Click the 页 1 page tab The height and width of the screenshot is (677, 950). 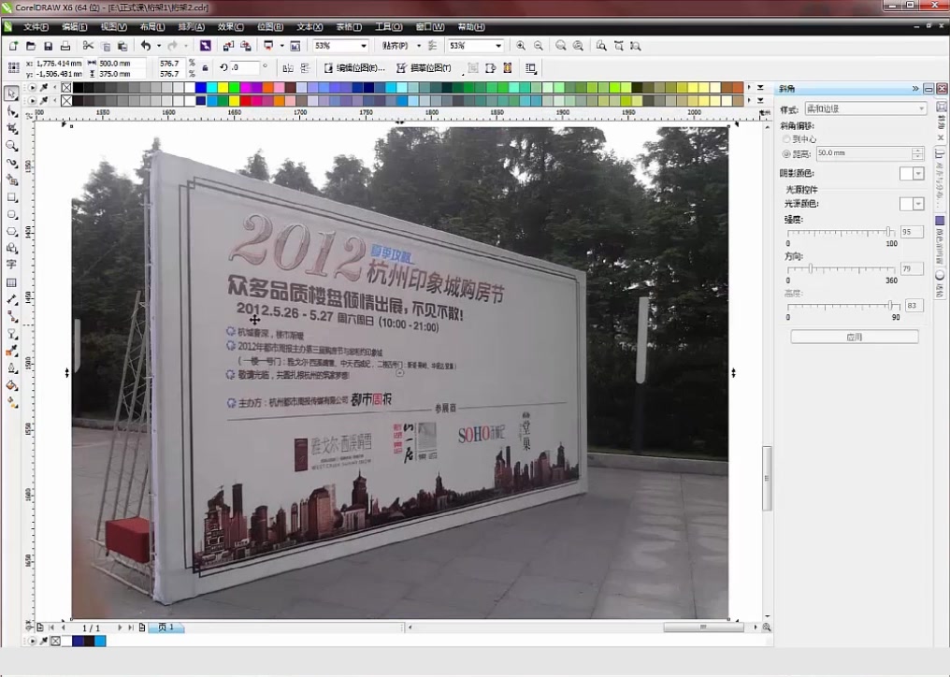[166, 627]
